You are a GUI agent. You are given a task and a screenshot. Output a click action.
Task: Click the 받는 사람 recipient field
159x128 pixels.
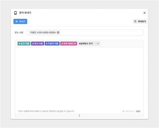point(85,33)
